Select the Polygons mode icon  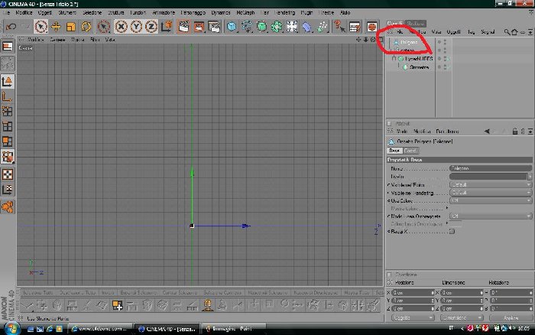(x=8, y=141)
